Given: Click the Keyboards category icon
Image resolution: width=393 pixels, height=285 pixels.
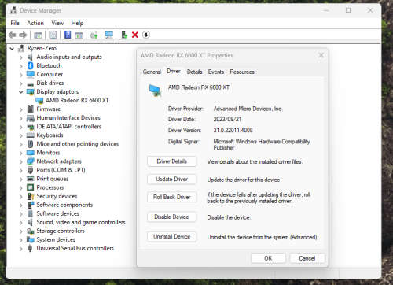Looking at the screenshot, I should click(x=31, y=135).
